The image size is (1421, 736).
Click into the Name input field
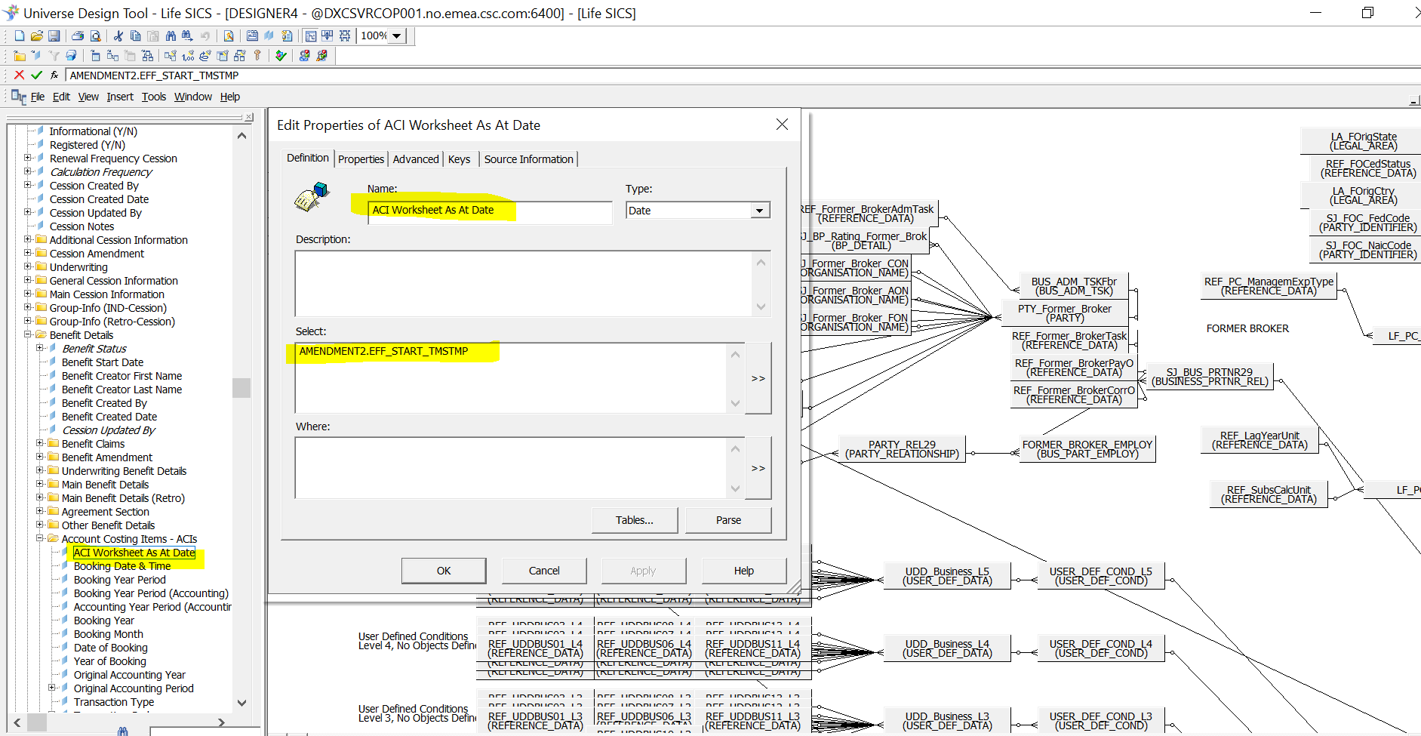tap(489, 211)
